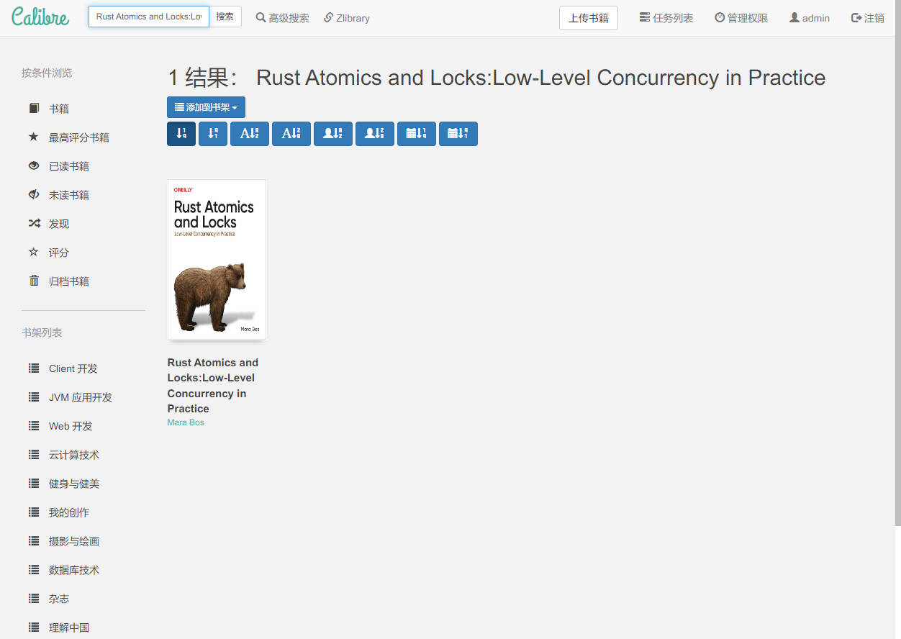Open the 添加到书架 dropdown
901x639 pixels.
[x=206, y=107]
